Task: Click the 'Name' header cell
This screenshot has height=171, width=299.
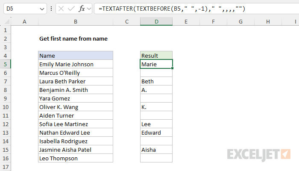Action: (x=76, y=56)
